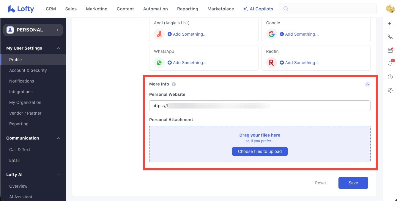
Task: Open the Marketplace menu
Action: (221, 9)
